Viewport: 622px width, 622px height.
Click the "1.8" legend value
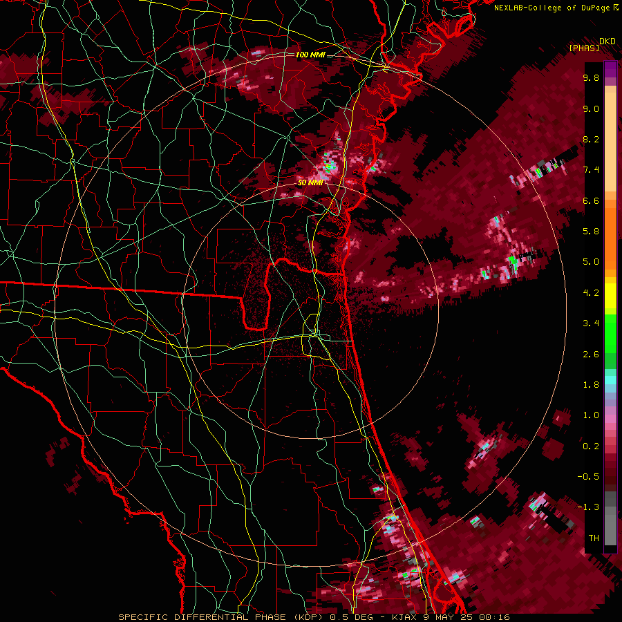click(591, 384)
